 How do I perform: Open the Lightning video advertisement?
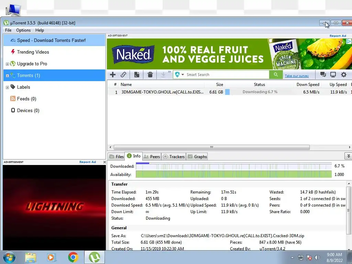[x=54, y=208]
